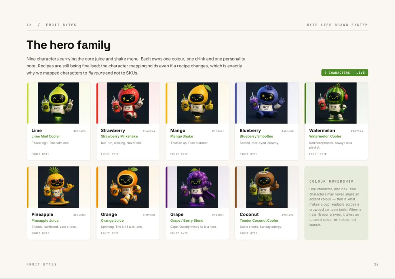Viewport: 395px width, 279px height.
Task: Select the hex code on the Coconut card
Action: coord(287,215)
